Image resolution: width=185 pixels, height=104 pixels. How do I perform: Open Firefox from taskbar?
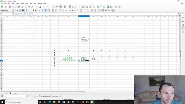82,102
